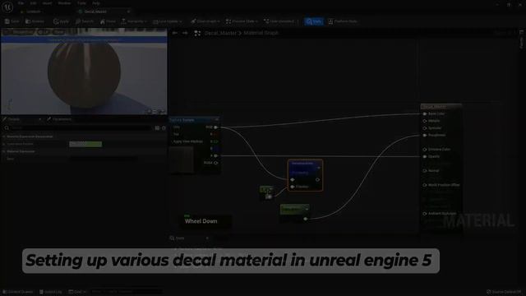Screen dimensions: 526x296
Task: Open the Clean Graph dropdown
Action: 205,21
